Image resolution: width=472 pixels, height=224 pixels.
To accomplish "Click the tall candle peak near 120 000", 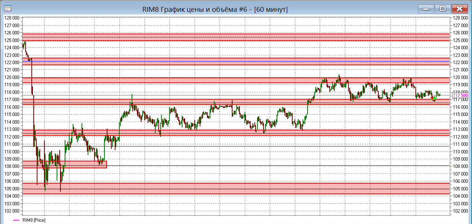I will tap(339, 76).
